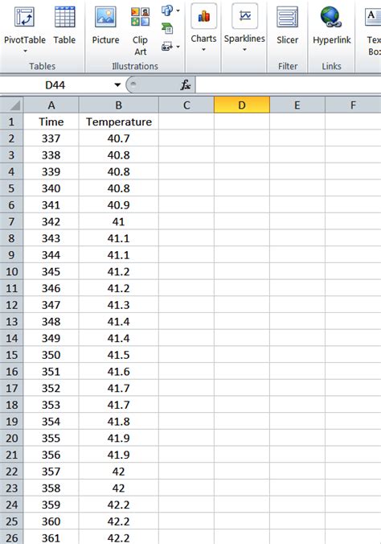This screenshot has width=381, height=544.
Task: Select cell with time value 361
Action: tap(51, 538)
